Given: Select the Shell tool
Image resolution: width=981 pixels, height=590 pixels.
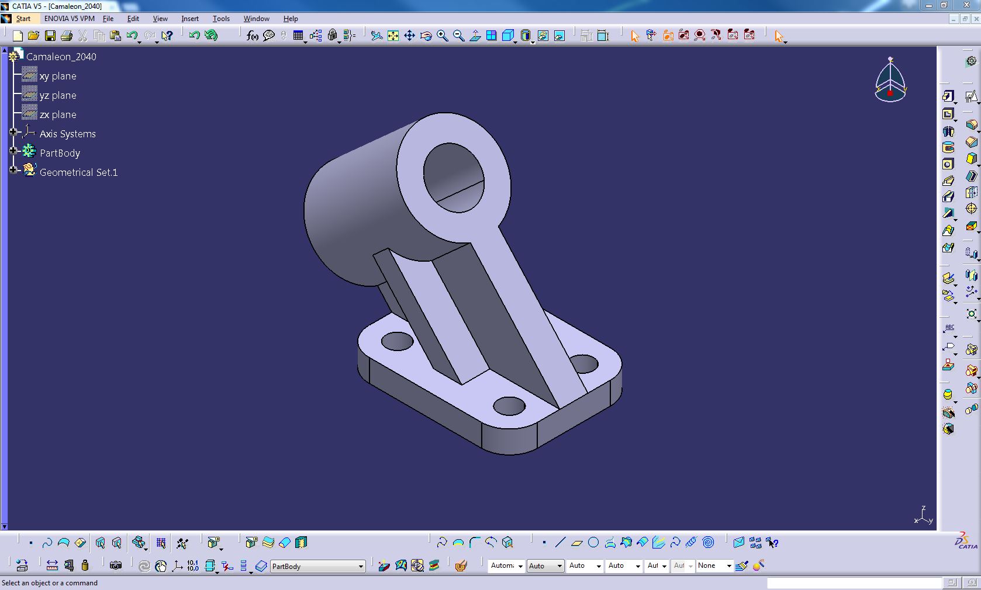Looking at the screenshot, I should pyautogui.click(x=971, y=176).
